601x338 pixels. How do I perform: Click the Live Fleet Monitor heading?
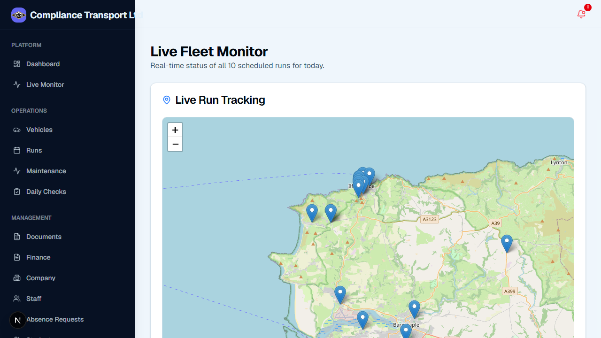pos(209,52)
